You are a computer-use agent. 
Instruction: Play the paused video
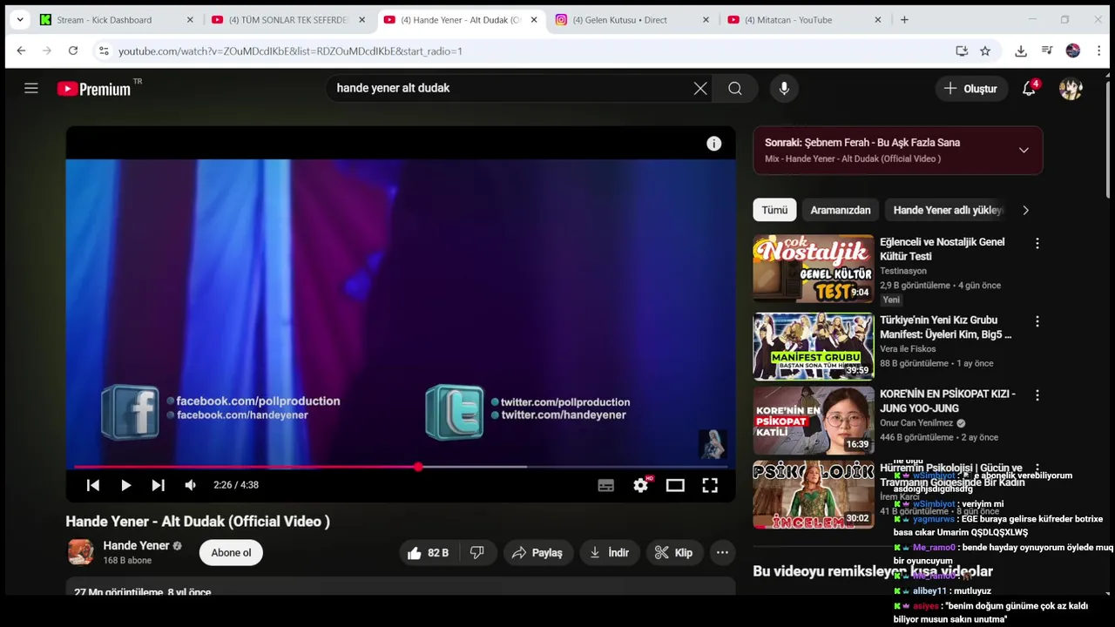coord(125,485)
